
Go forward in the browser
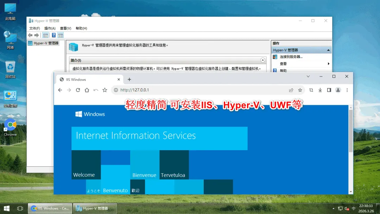(x=69, y=90)
